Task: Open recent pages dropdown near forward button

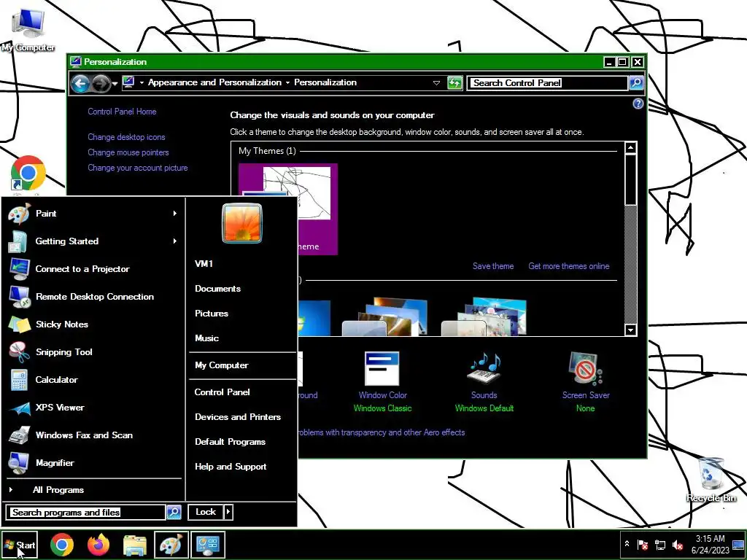Action: tap(115, 84)
